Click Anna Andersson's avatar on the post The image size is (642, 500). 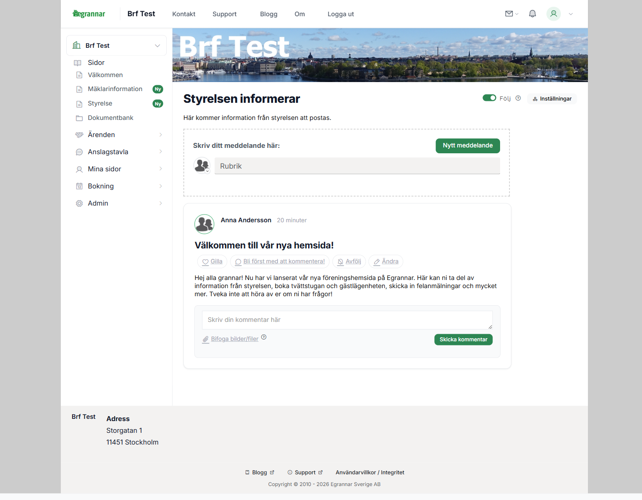tap(204, 224)
